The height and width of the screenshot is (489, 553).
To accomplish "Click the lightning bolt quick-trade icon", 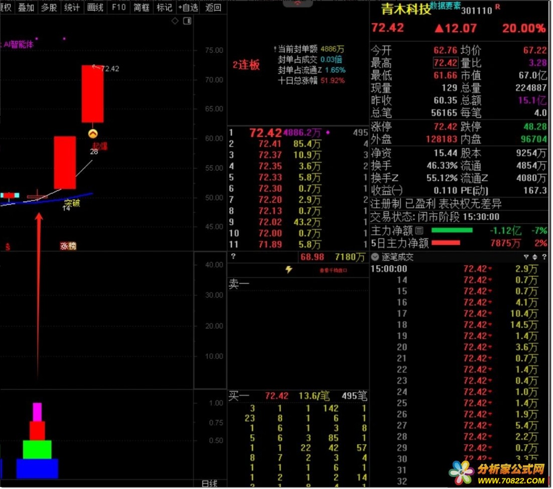I will pos(289,270).
